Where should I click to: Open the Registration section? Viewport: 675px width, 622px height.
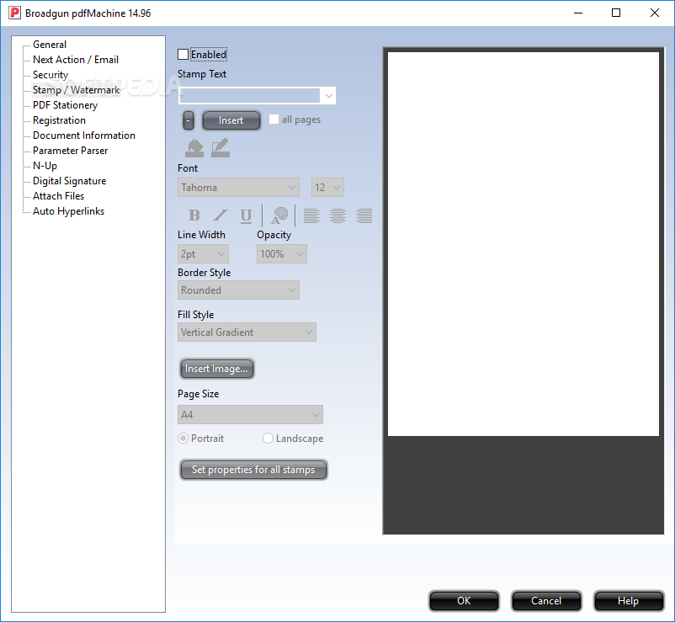[59, 120]
